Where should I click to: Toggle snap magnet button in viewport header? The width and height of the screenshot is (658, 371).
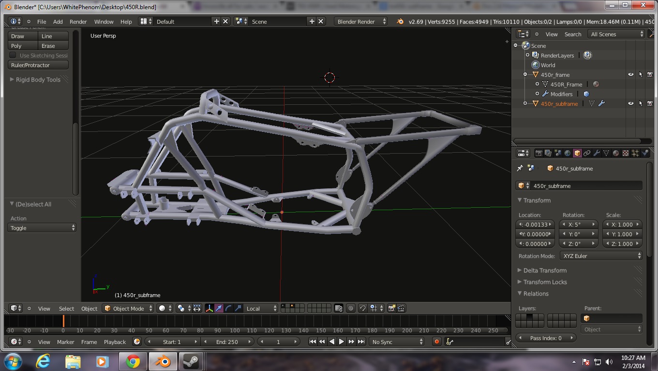(x=362, y=308)
